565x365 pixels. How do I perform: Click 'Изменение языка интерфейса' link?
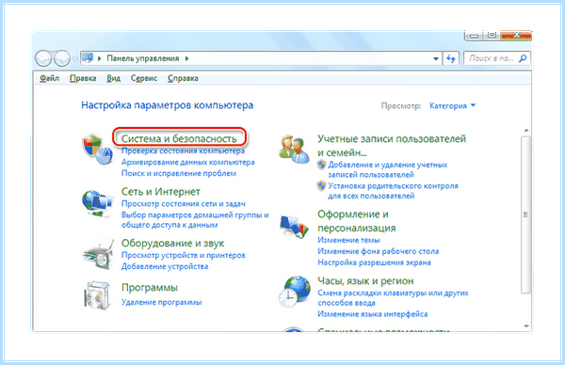click(373, 314)
